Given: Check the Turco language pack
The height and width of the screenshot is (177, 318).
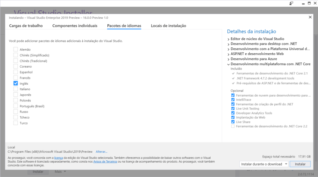Looking at the screenshot, I should click(x=16, y=123).
